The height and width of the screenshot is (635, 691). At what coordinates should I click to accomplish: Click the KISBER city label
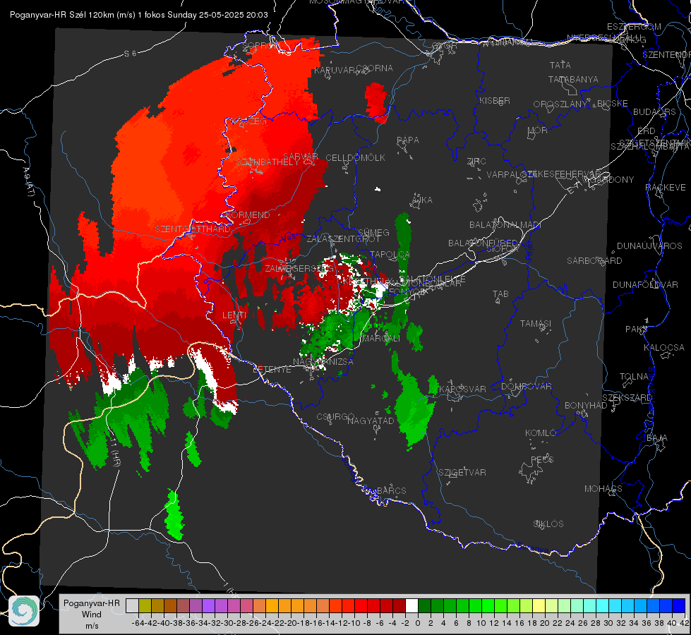(495, 101)
